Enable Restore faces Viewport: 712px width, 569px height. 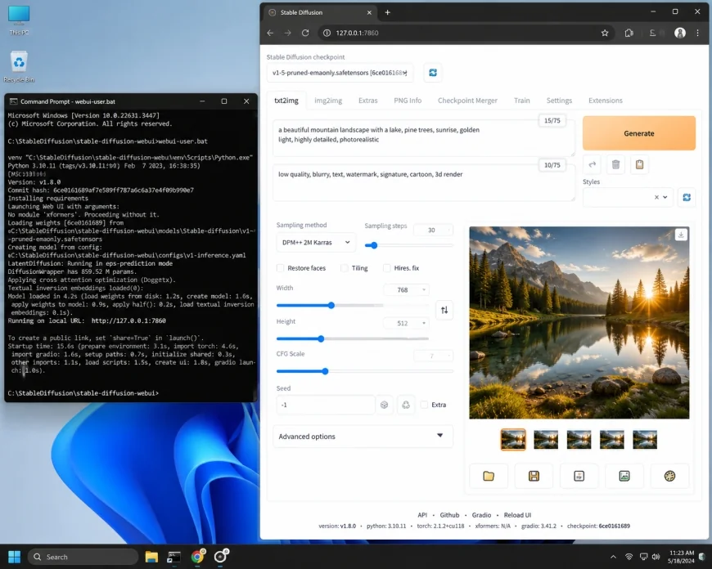click(280, 268)
